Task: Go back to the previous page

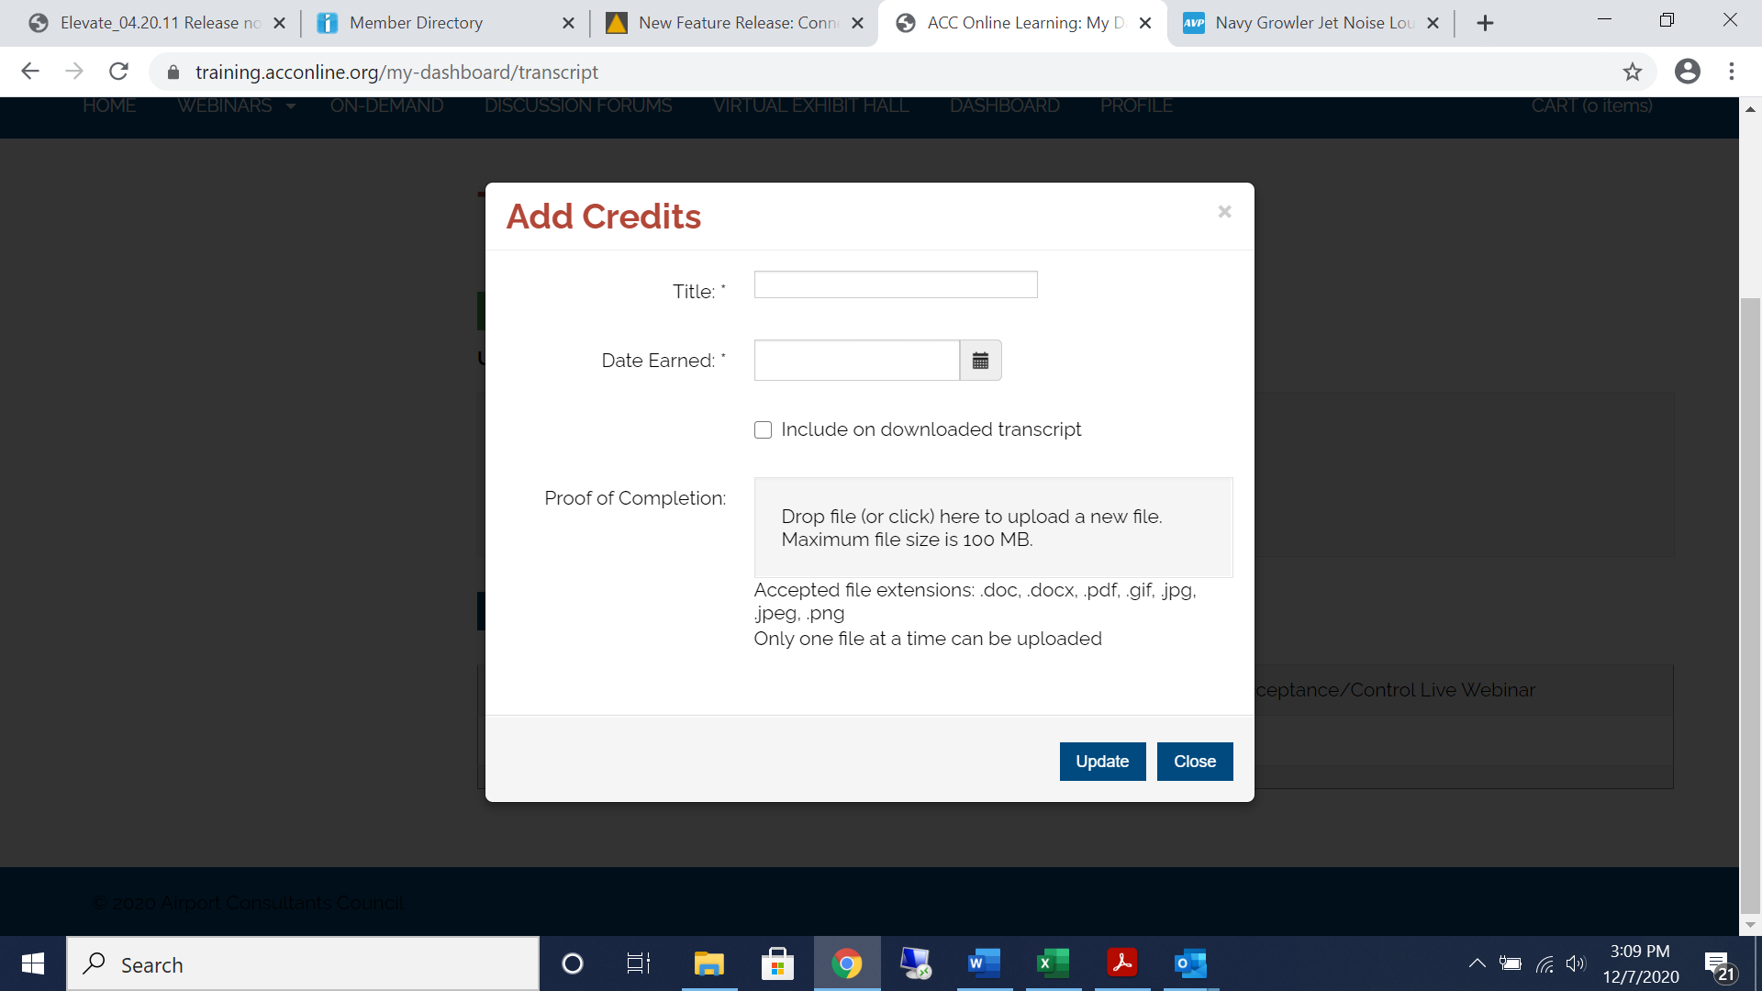Action: tap(30, 72)
